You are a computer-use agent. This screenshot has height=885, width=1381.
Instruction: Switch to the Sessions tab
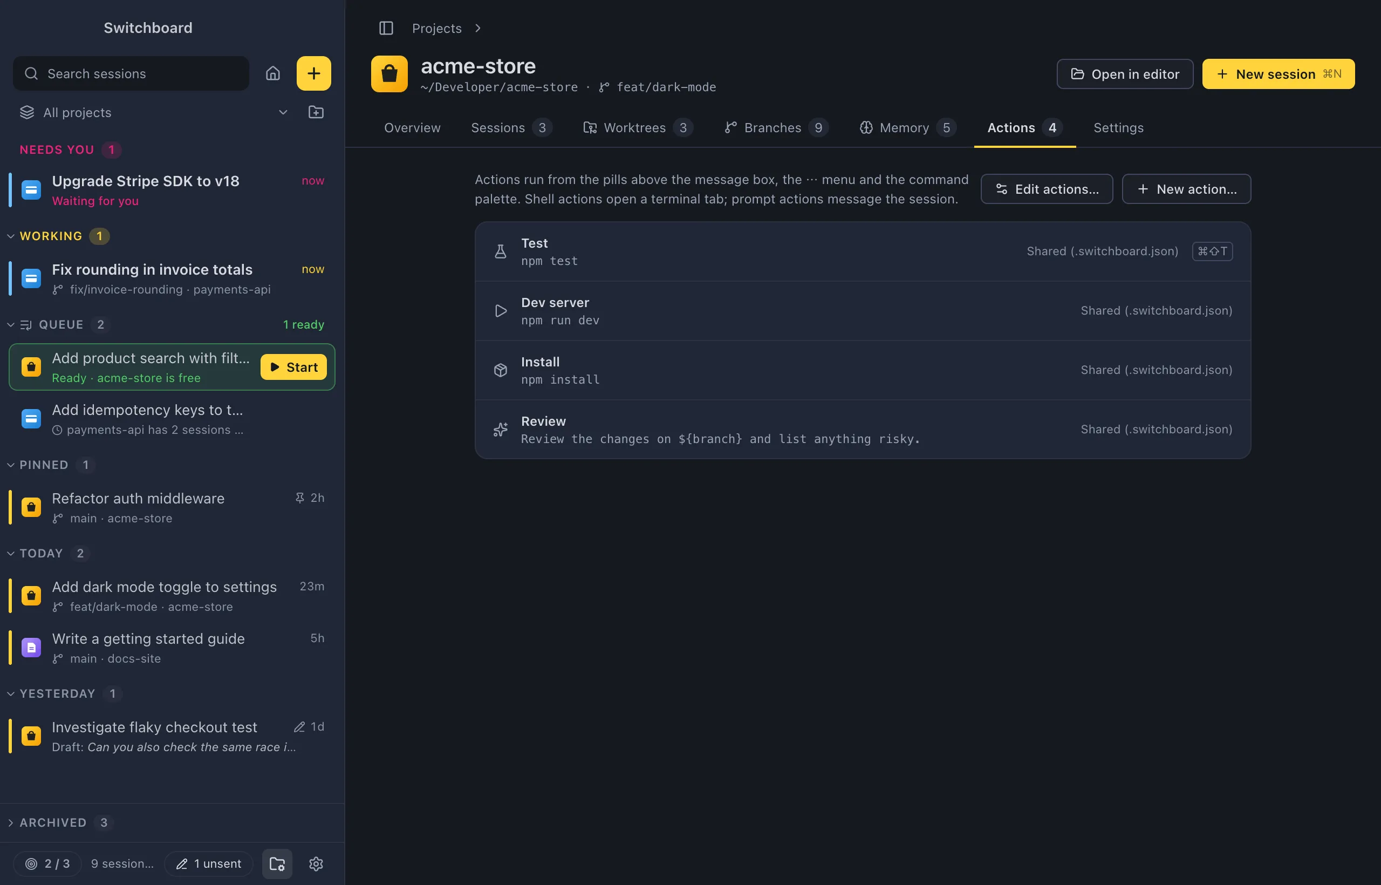tap(511, 127)
